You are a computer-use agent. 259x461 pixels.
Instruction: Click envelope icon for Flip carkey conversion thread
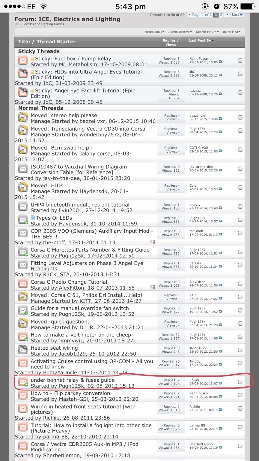(x=23, y=395)
